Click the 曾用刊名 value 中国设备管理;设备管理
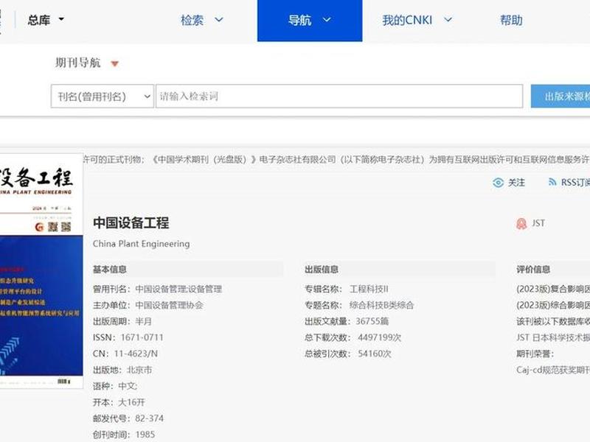Viewport: 590px width, 442px height. point(178,289)
